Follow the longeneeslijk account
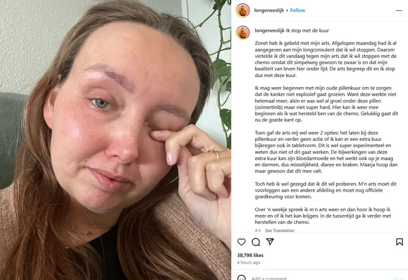The height and width of the screenshot is (280, 408). [297, 10]
